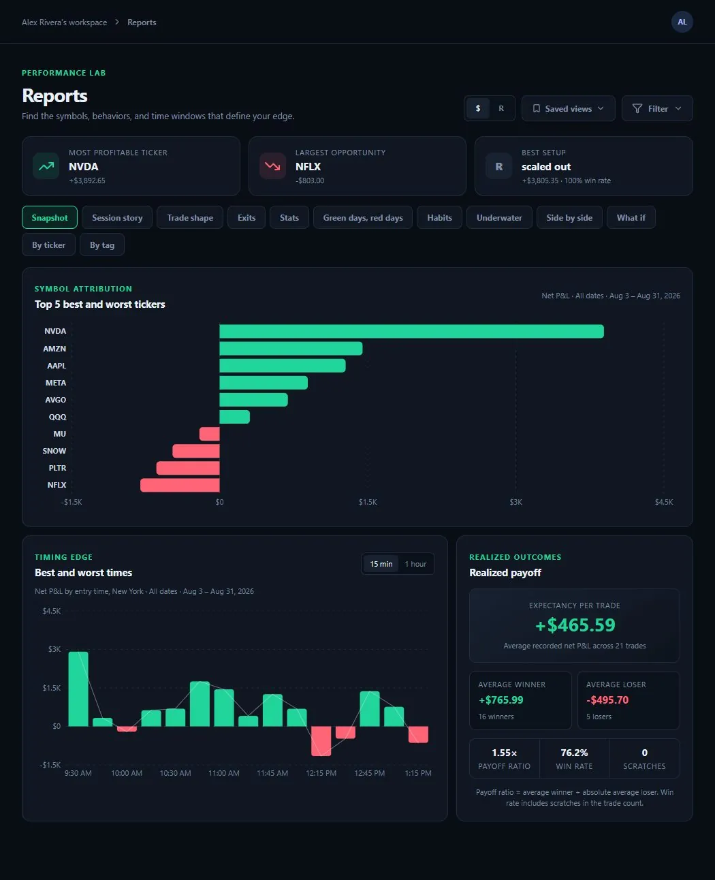Click the MU red bar
This screenshot has width=715, height=880.
(x=210, y=434)
